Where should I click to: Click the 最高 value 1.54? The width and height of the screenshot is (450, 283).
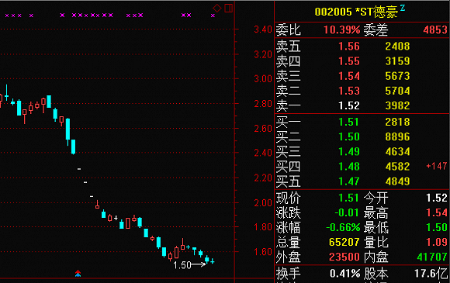[437, 213]
